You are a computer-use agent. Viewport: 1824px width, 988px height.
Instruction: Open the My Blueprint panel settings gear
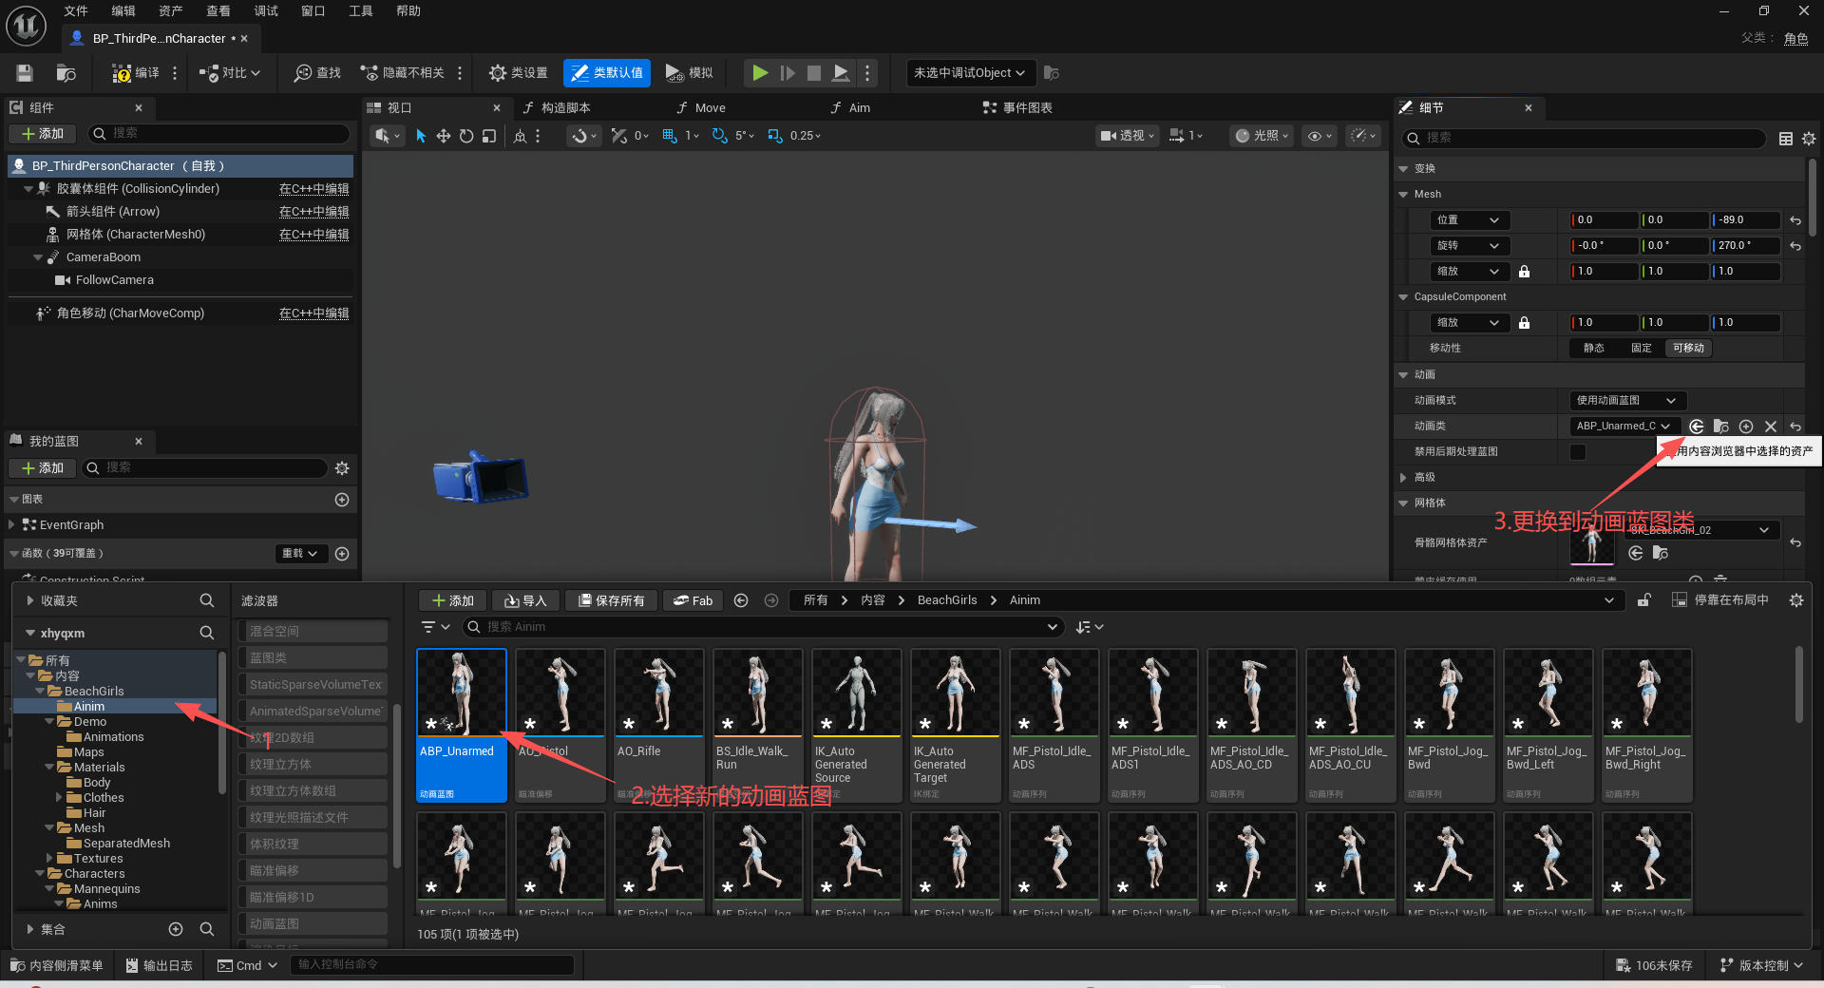click(x=342, y=468)
